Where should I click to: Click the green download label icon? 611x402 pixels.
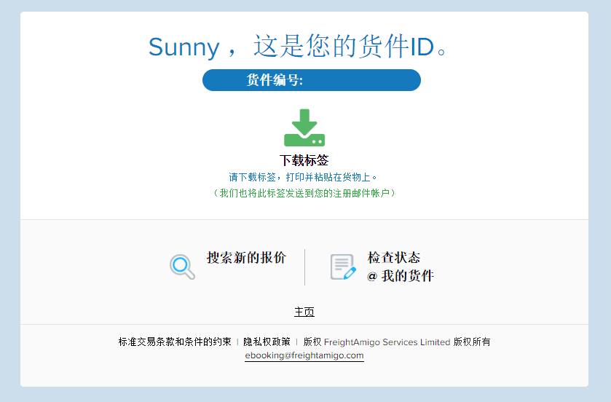(x=304, y=127)
